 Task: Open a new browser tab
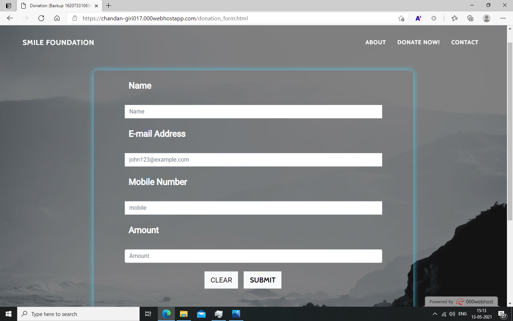[108, 6]
